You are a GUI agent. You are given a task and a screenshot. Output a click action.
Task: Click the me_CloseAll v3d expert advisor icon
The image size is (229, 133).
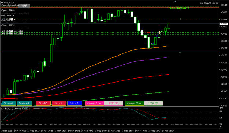(x=217, y=3)
